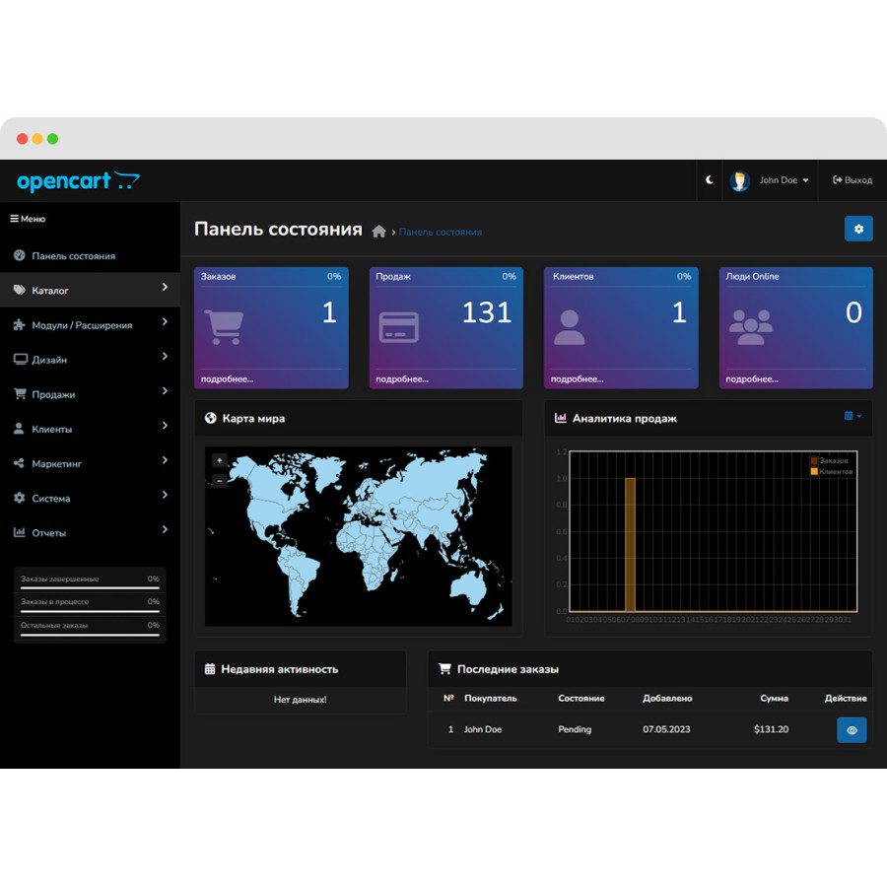Click the orange bar in sales chart

pyautogui.click(x=630, y=544)
